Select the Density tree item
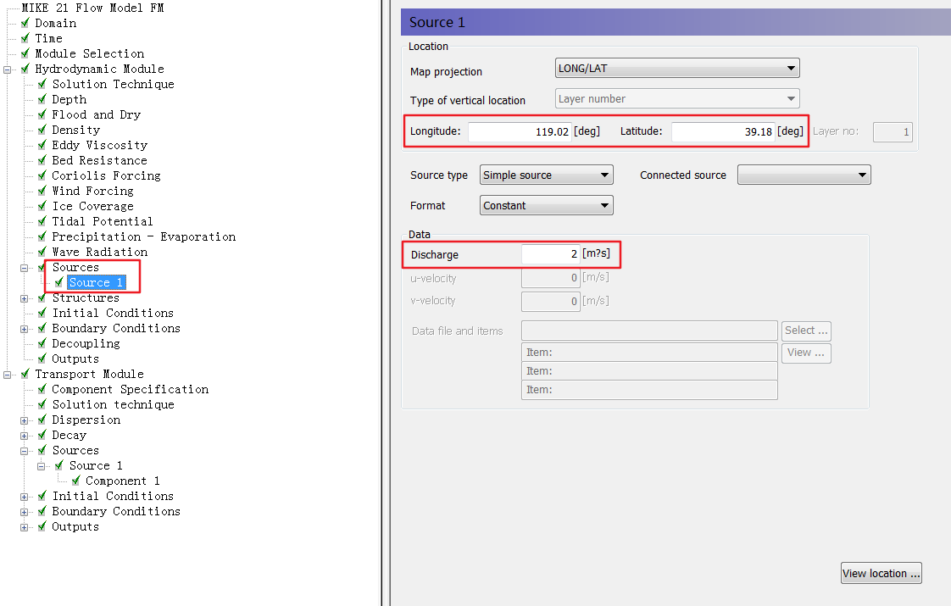The height and width of the screenshot is (606, 951). (x=75, y=129)
